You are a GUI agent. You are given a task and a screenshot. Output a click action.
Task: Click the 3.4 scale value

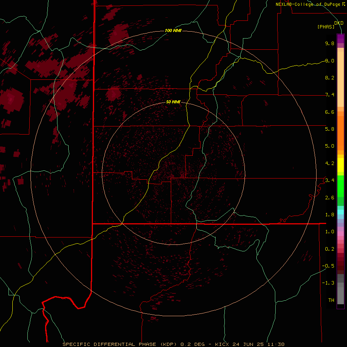pyautogui.click(x=330, y=180)
